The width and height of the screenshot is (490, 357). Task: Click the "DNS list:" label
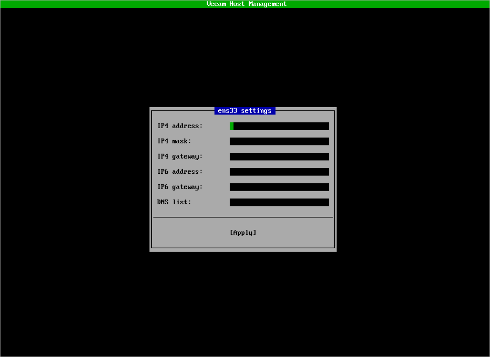pyautogui.click(x=174, y=202)
